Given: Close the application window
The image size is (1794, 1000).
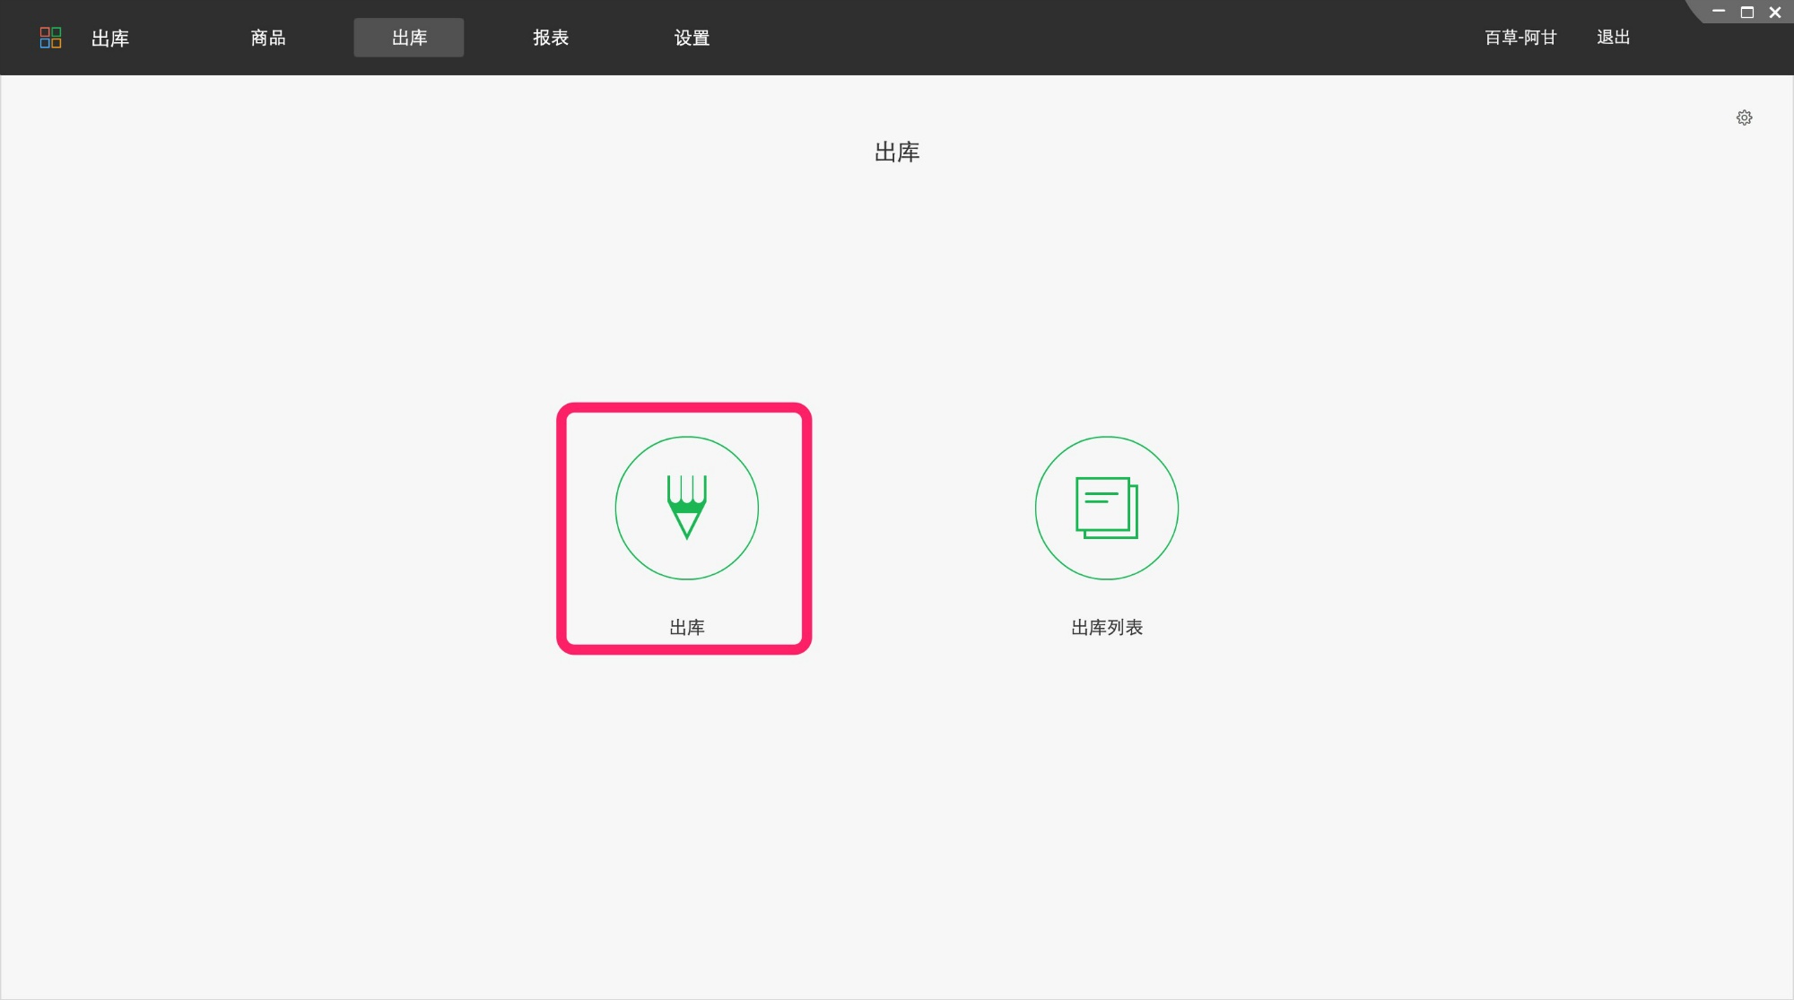Looking at the screenshot, I should pyautogui.click(x=1775, y=12).
